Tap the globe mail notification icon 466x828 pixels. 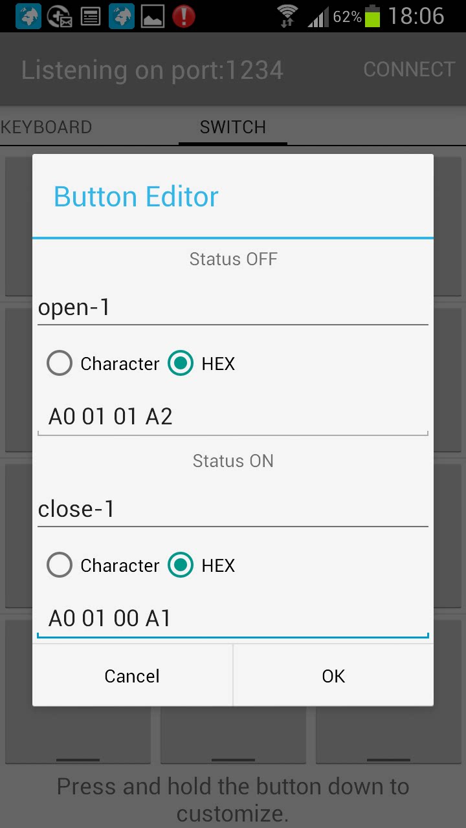pos(60,16)
